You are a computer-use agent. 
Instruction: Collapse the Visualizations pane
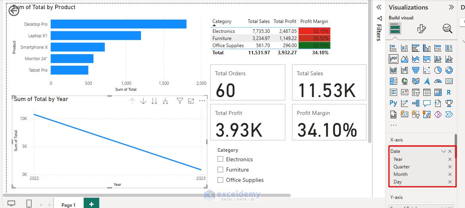click(x=451, y=8)
